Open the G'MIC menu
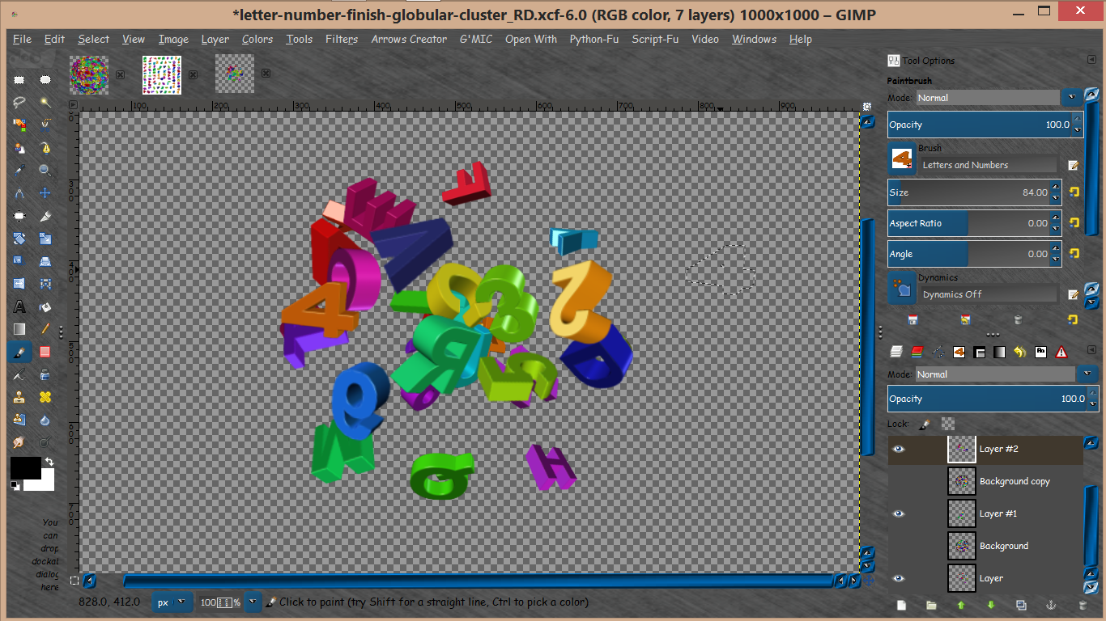The image size is (1106, 621). [x=476, y=39]
